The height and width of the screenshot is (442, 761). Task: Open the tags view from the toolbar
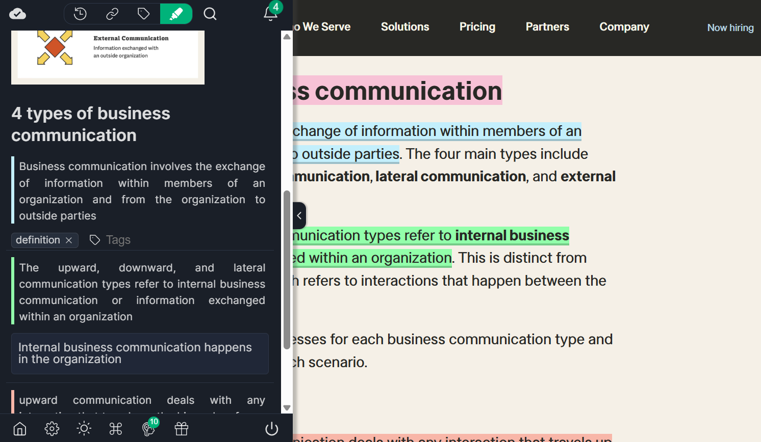pos(143,14)
